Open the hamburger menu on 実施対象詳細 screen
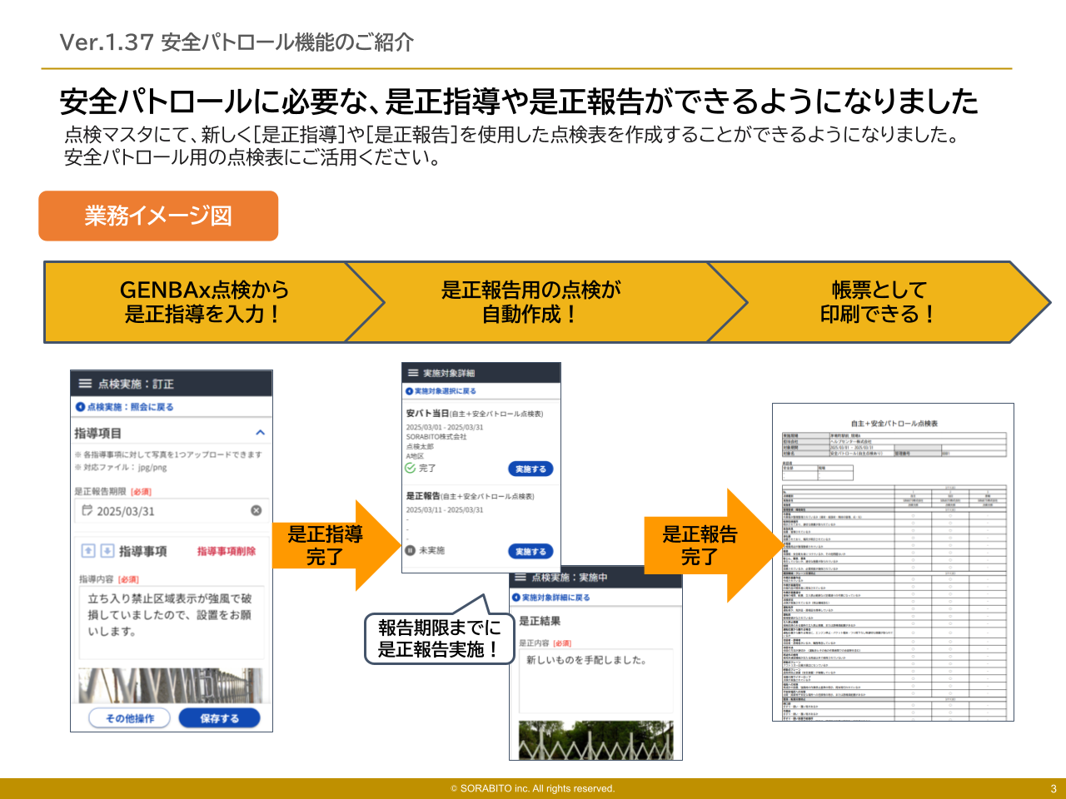 [x=413, y=373]
